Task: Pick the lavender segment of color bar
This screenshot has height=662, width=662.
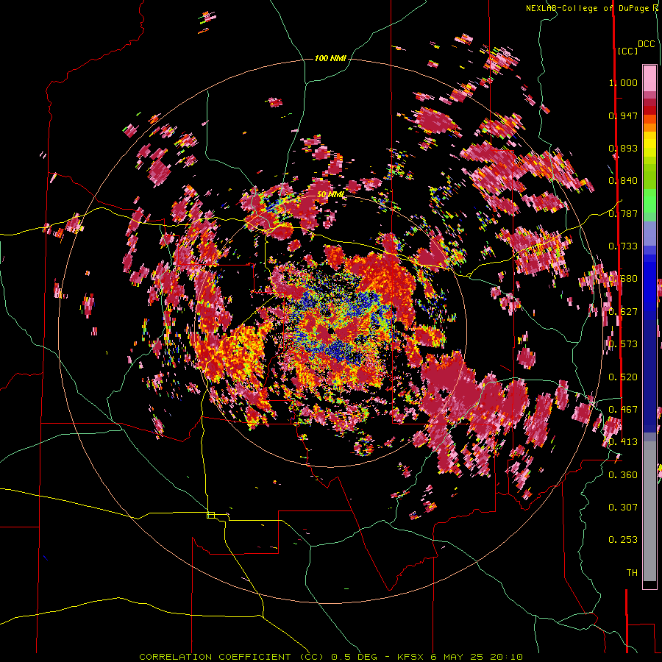Action: click(649, 233)
